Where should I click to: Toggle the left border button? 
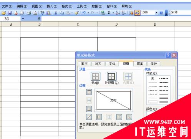(x=99, y=117)
